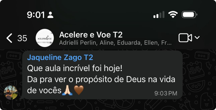Open Jaqueline Zago's profile photo
216x110 pixels.
[x=11, y=92]
